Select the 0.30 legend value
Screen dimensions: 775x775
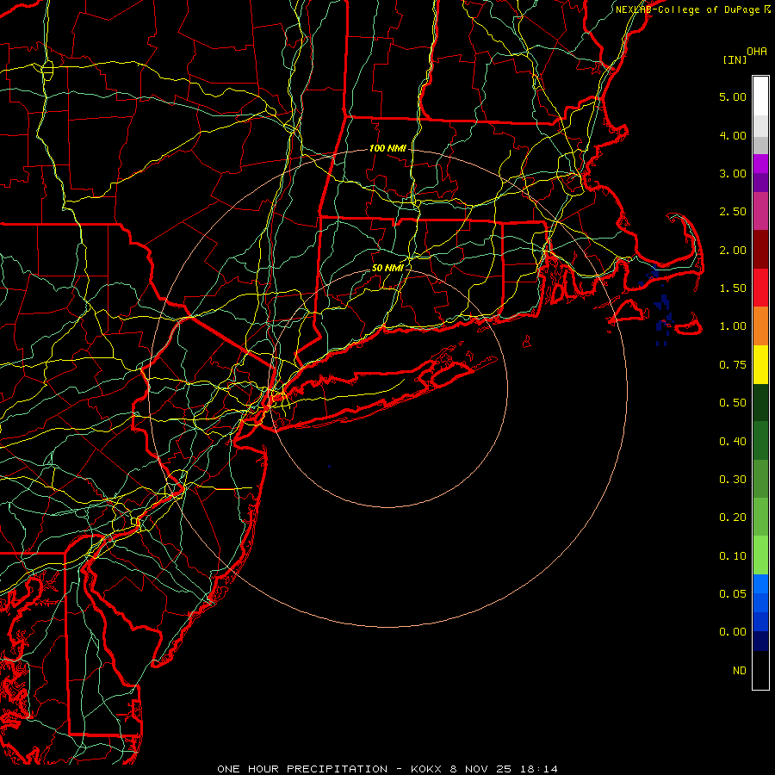coord(733,480)
